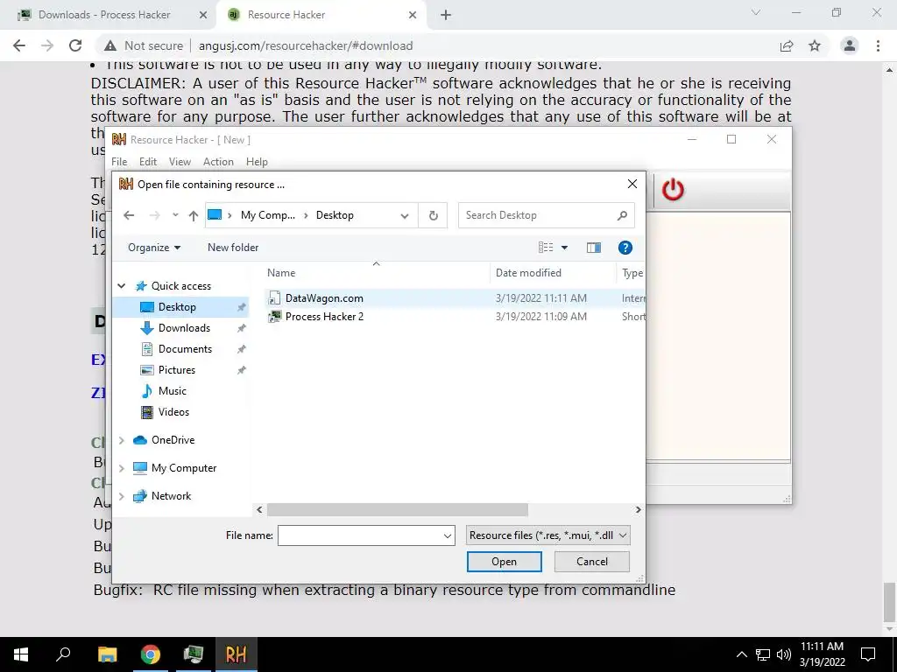Open the Resource files type filter

[x=548, y=536]
